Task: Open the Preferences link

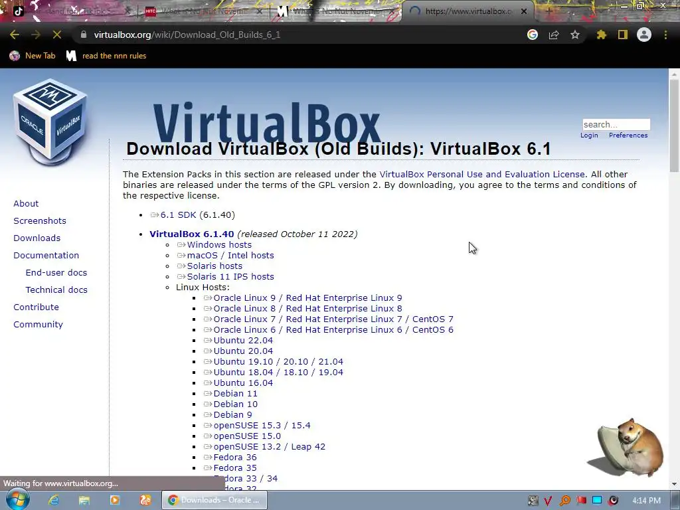Action: click(x=628, y=135)
